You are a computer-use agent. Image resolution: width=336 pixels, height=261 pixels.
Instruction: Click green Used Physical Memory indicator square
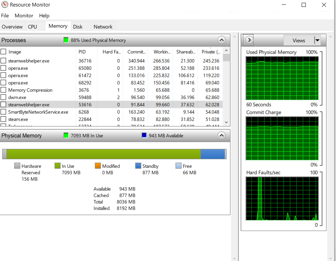click(66, 40)
